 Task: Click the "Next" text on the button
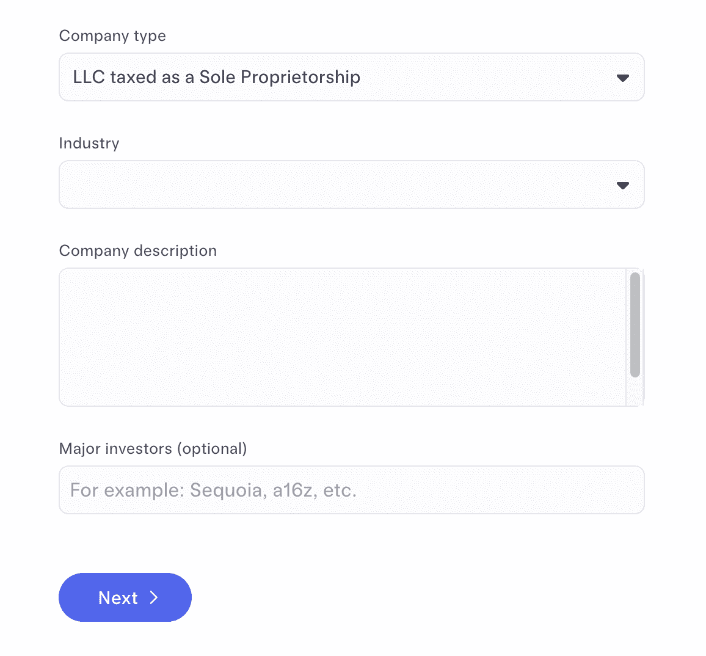118,597
